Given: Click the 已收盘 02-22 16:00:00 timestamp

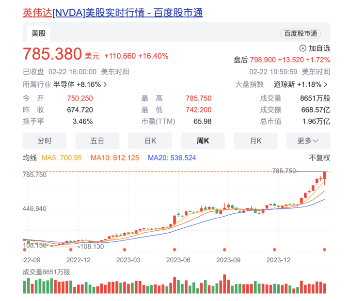Looking at the screenshot, I should click(x=76, y=72).
